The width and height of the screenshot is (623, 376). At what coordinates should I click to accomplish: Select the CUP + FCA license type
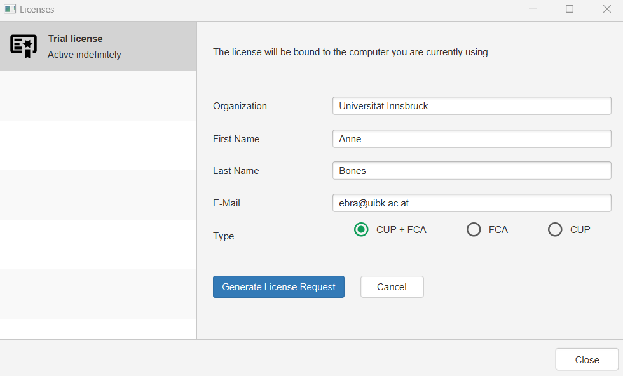pos(361,230)
